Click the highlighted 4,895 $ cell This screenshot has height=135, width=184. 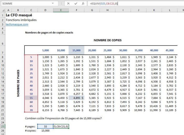tap(76, 98)
